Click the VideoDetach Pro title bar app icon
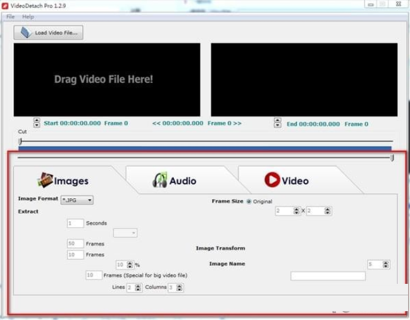 pyautogui.click(x=5, y=6)
